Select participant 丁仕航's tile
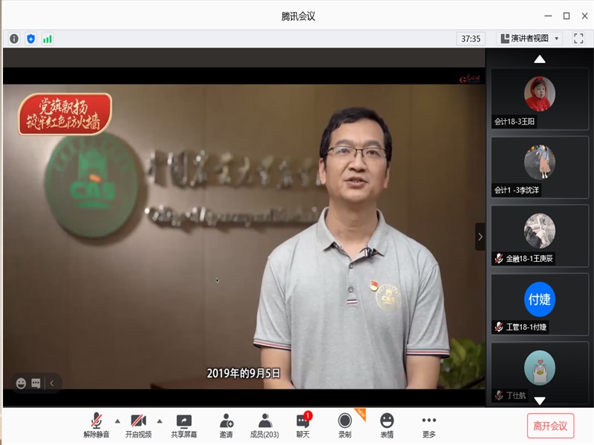This screenshot has width=594, height=445. 540,373
